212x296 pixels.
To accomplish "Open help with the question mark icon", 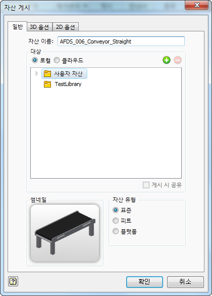I will pyautogui.click(x=13, y=281).
